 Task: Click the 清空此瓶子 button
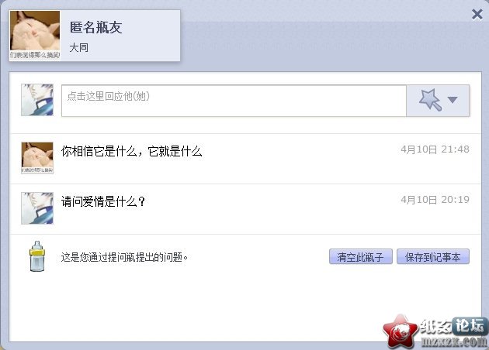pos(361,256)
